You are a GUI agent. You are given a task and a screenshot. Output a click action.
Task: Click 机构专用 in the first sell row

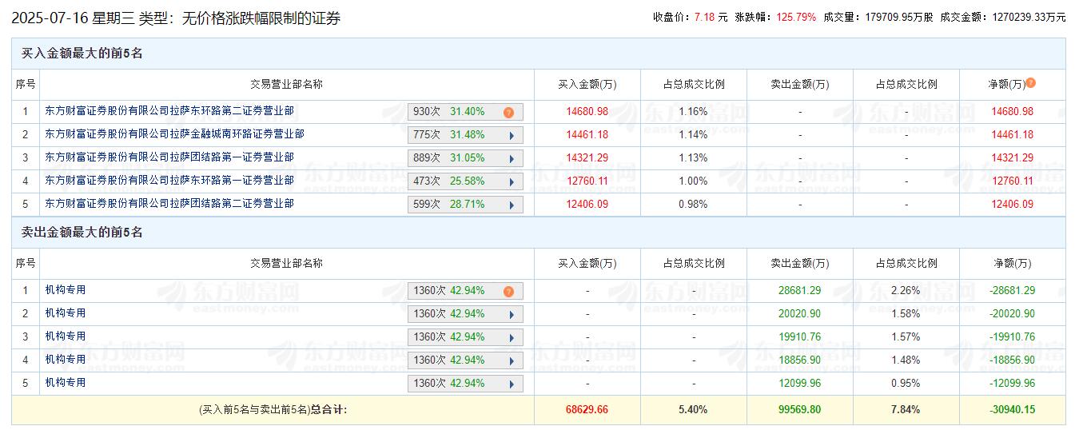click(66, 290)
